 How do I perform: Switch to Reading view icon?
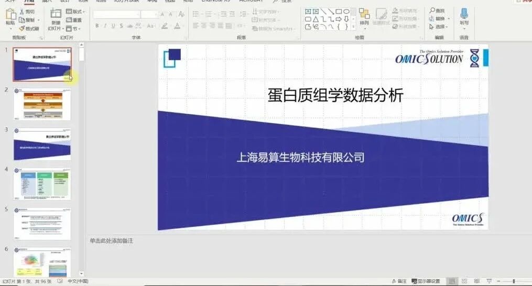(476, 281)
